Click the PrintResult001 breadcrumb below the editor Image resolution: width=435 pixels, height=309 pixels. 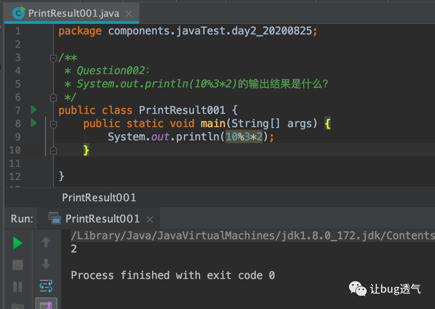click(99, 198)
